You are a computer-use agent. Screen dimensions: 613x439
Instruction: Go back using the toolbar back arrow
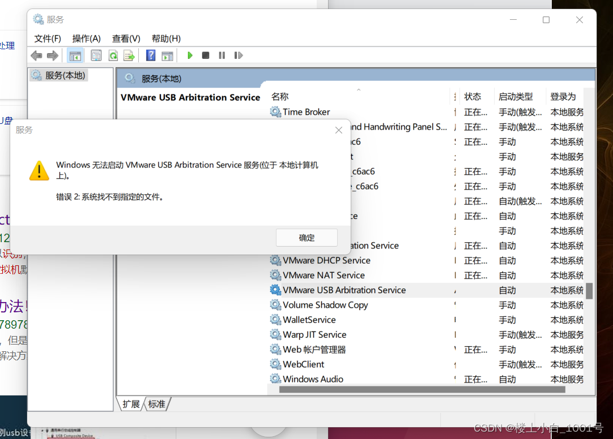pos(36,55)
